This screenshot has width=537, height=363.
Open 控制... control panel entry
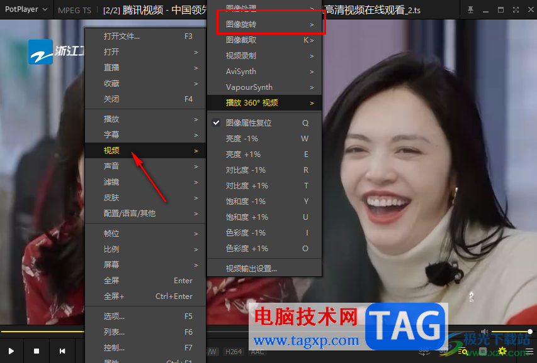(145, 348)
